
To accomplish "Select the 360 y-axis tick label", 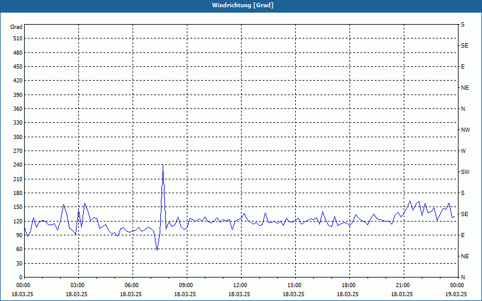I will pos(18,109).
